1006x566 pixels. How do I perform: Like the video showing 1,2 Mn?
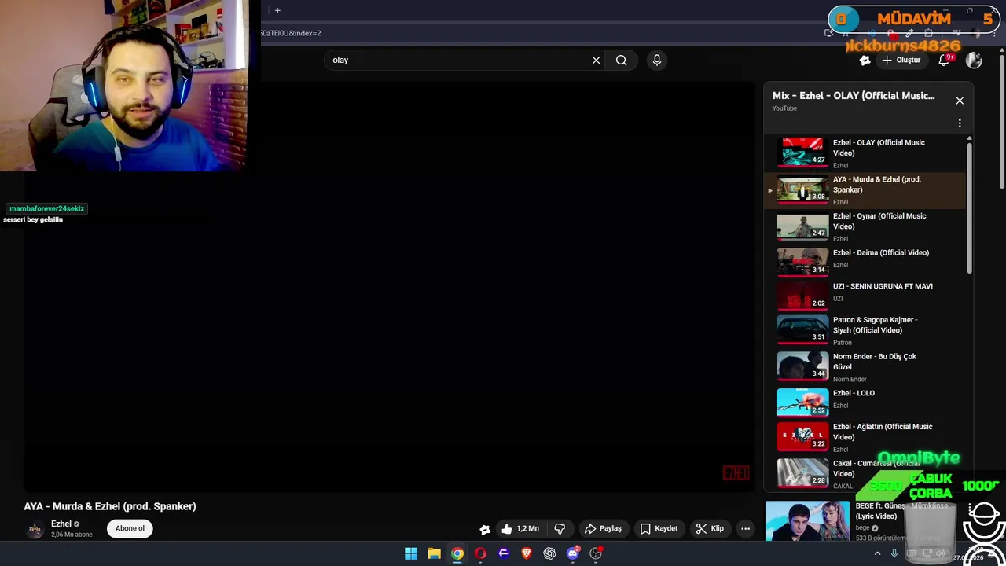tap(520, 528)
